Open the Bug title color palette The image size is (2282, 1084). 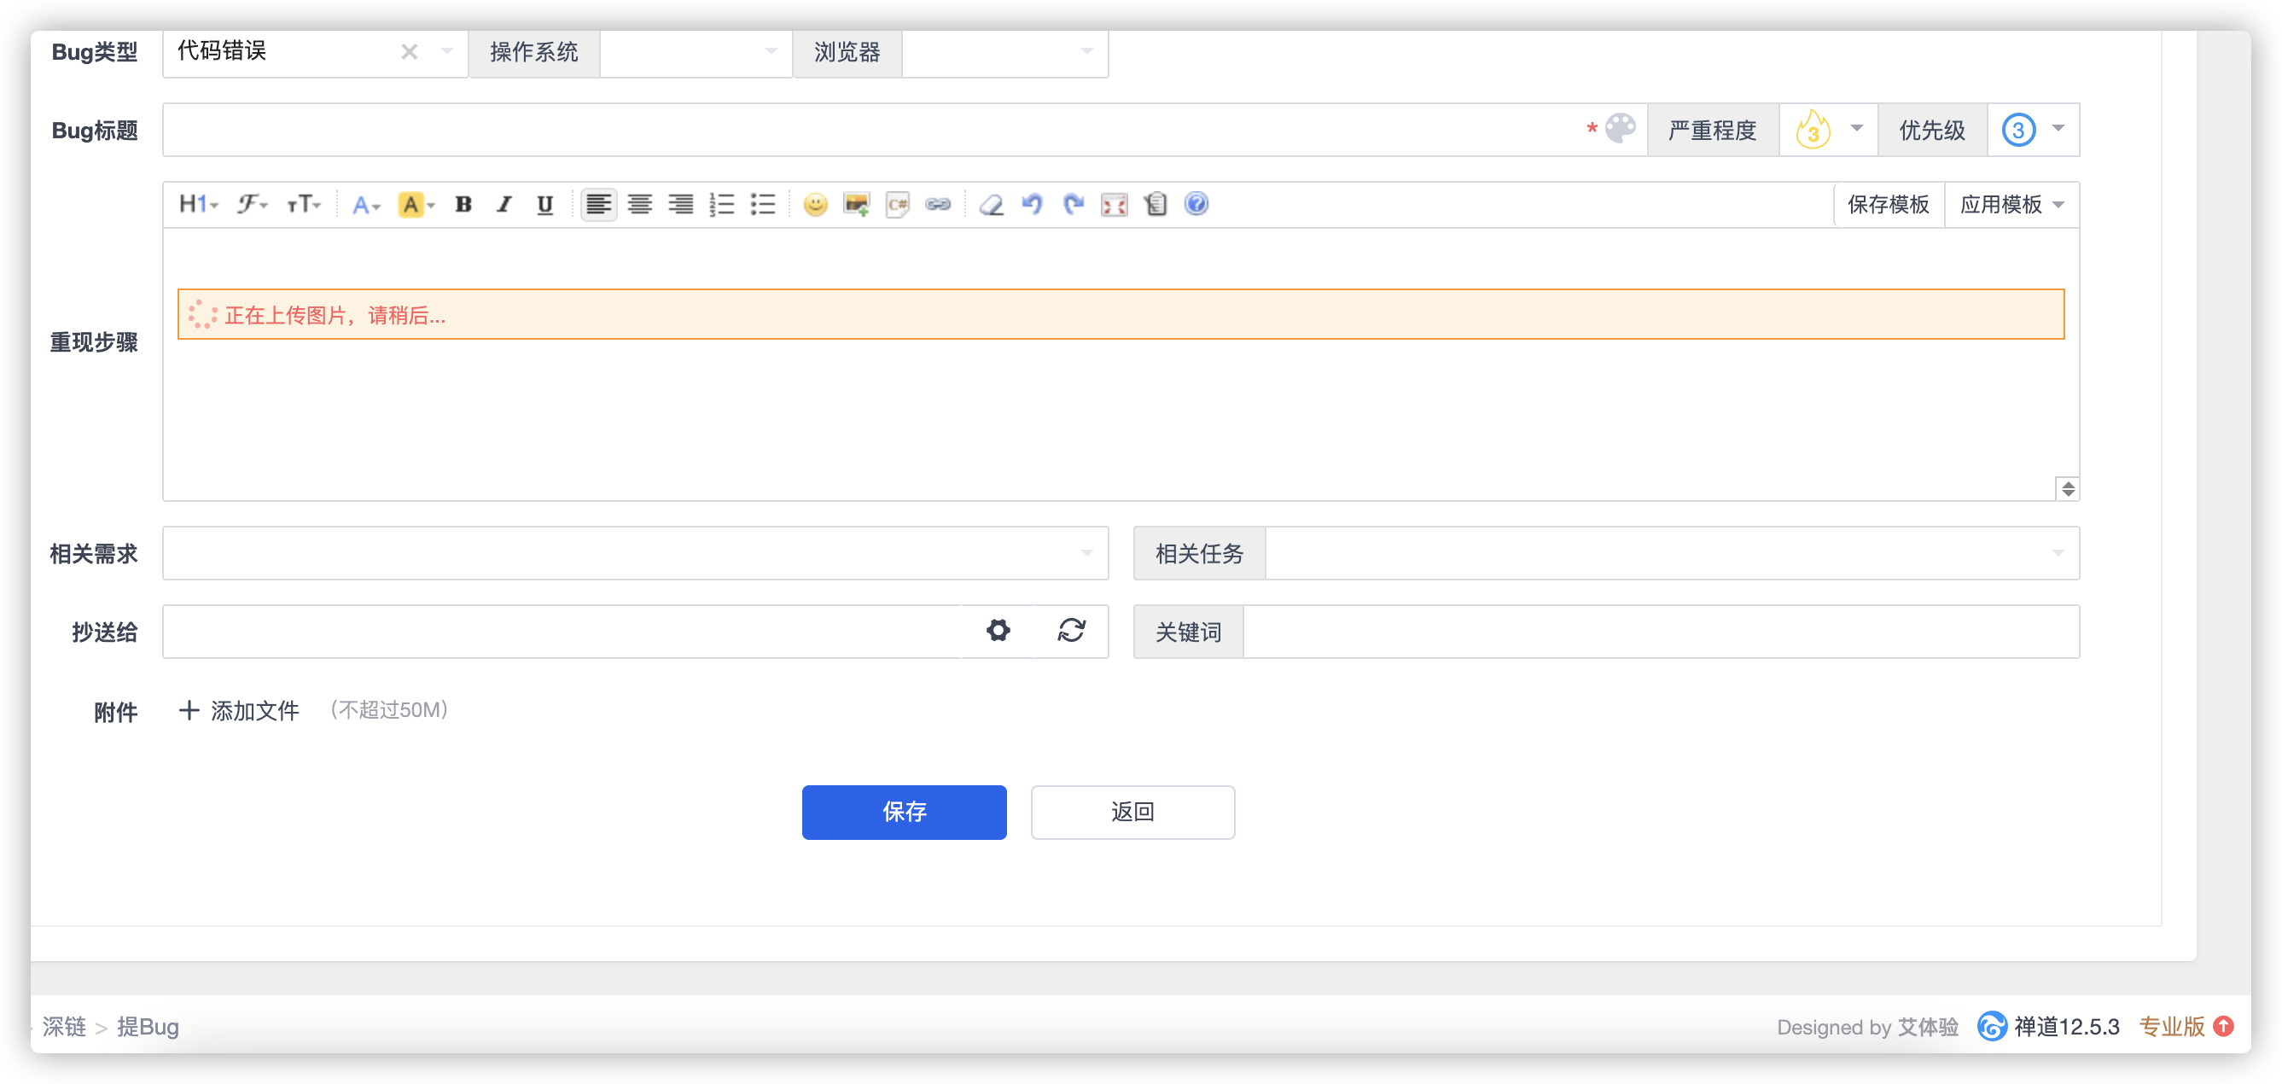pyautogui.click(x=1621, y=129)
